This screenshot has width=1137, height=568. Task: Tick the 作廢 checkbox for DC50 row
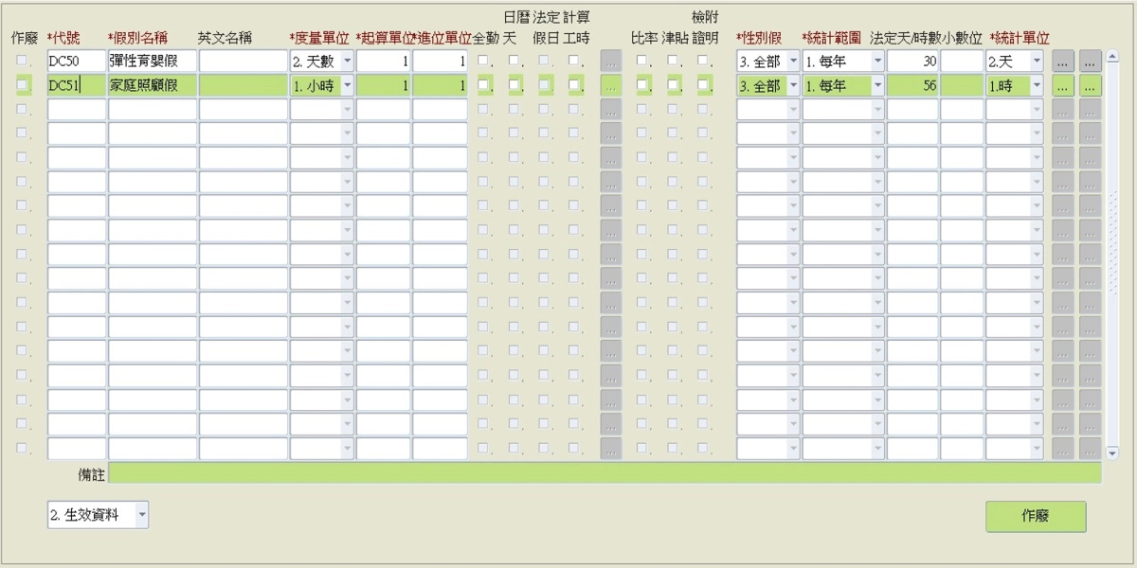(22, 61)
